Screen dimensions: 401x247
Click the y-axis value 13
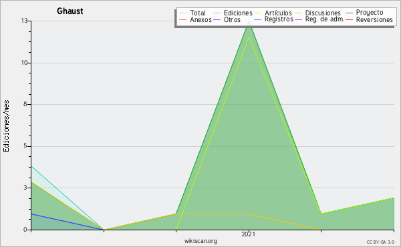pyautogui.click(x=24, y=21)
